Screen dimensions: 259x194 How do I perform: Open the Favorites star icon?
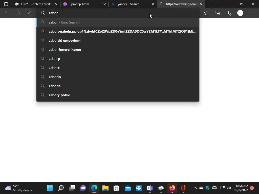pos(206,13)
